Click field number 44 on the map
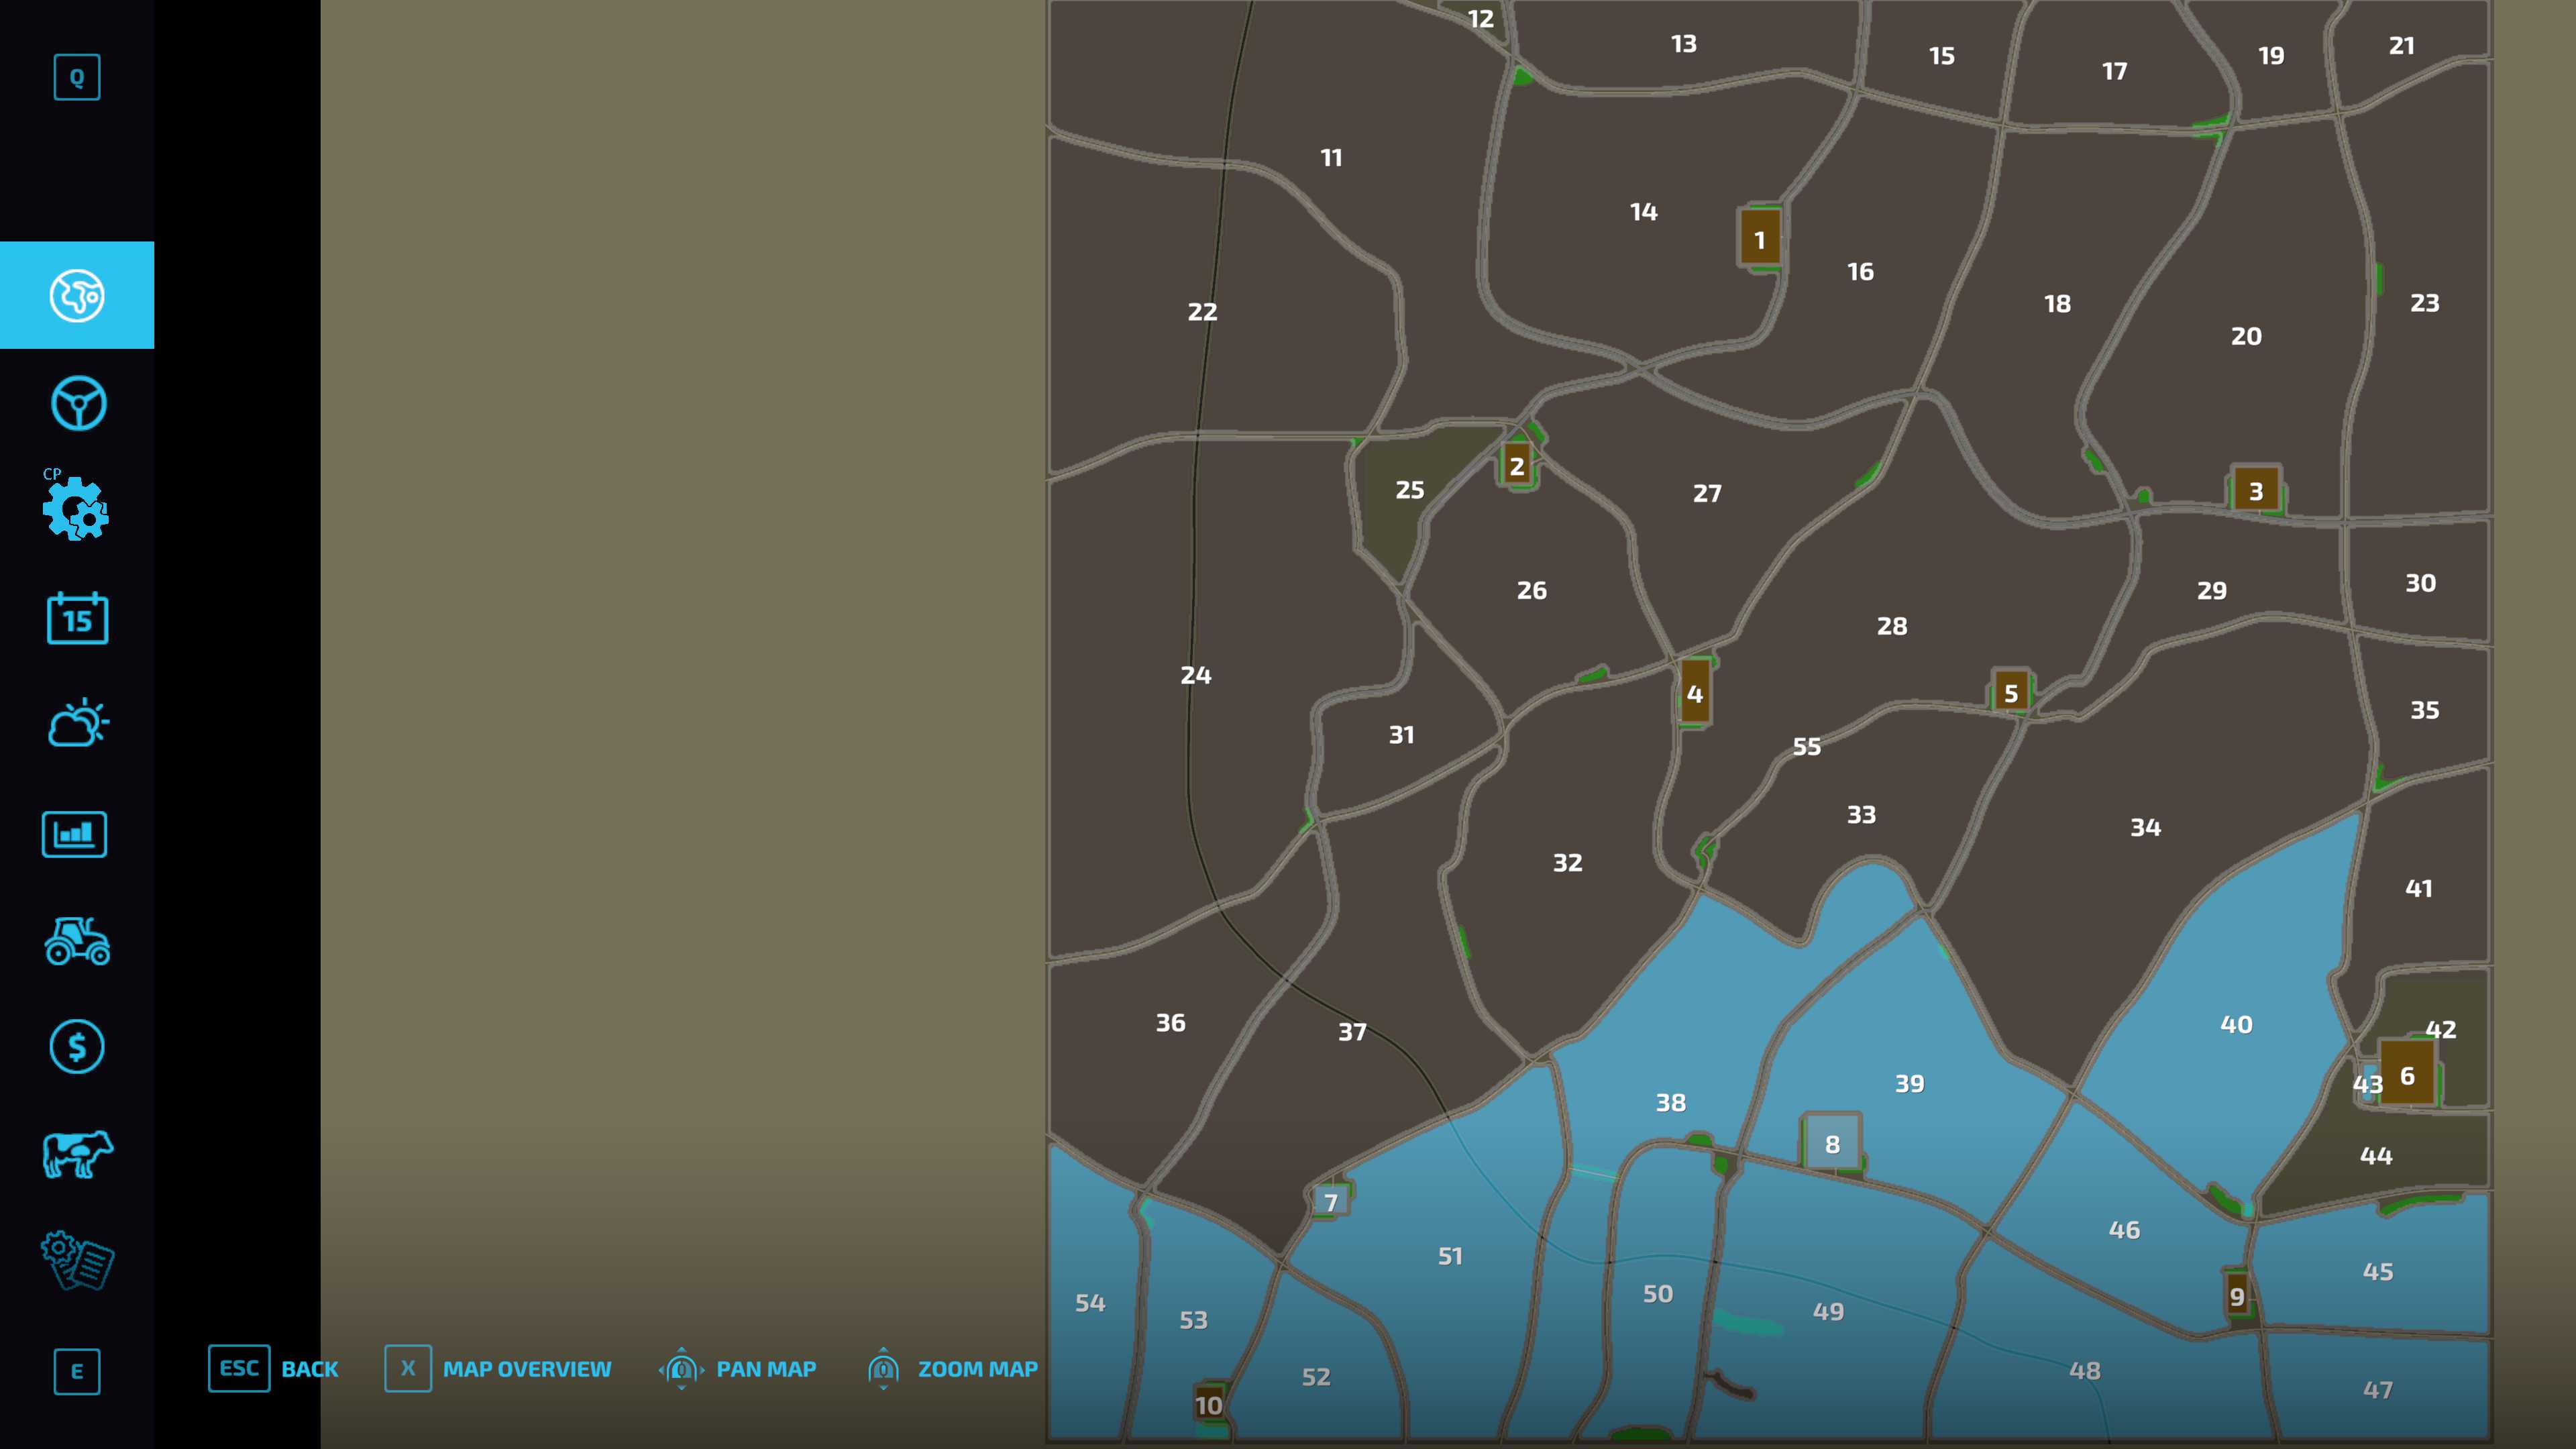The height and width of the screenshot is (1449, 2576). pos(2376,1155)
